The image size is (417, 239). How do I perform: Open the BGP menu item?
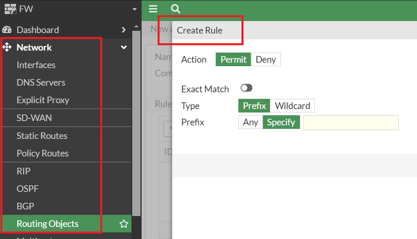(x=25, y=206)
